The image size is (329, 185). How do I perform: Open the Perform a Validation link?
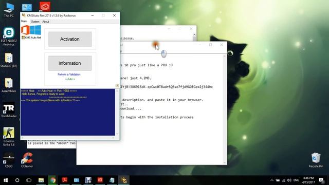tap(69, 75)
